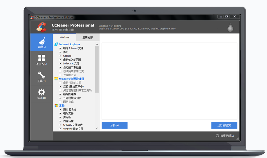The height and width of the screenshot is (158, 267).
Task: Click the 系统 Windows flag icon
Action: pos(56,106)
